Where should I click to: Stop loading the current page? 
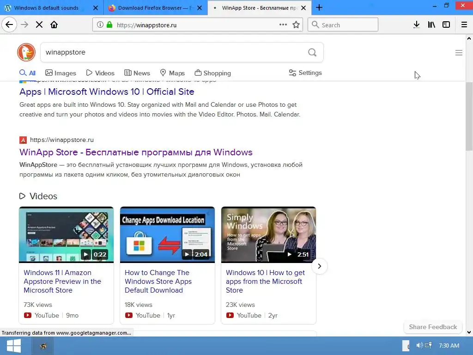pos(39,25)
